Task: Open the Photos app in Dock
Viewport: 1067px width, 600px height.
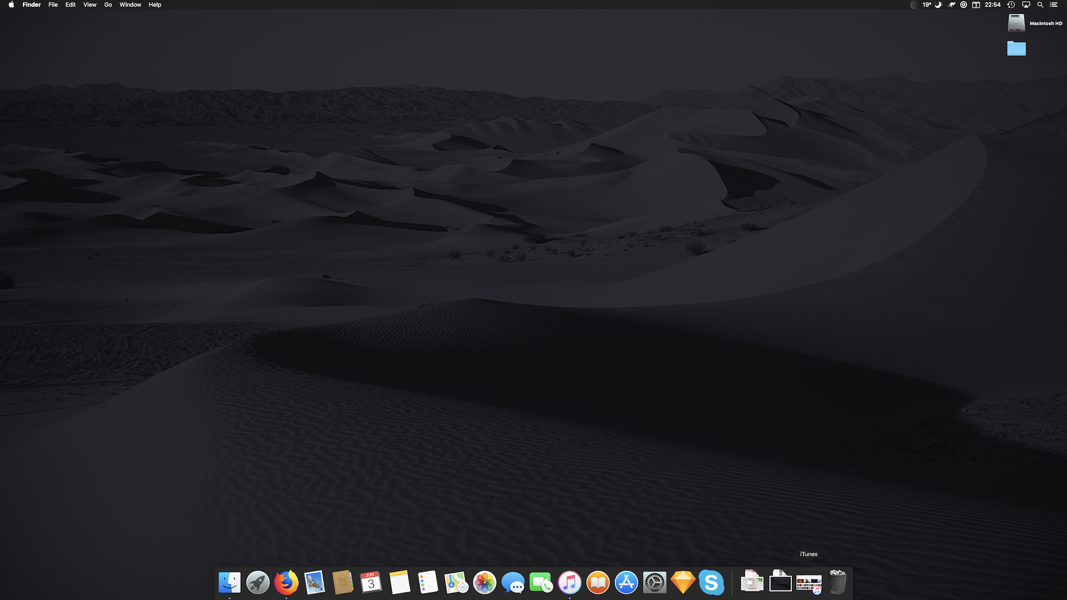Action: tap(484, 582)
